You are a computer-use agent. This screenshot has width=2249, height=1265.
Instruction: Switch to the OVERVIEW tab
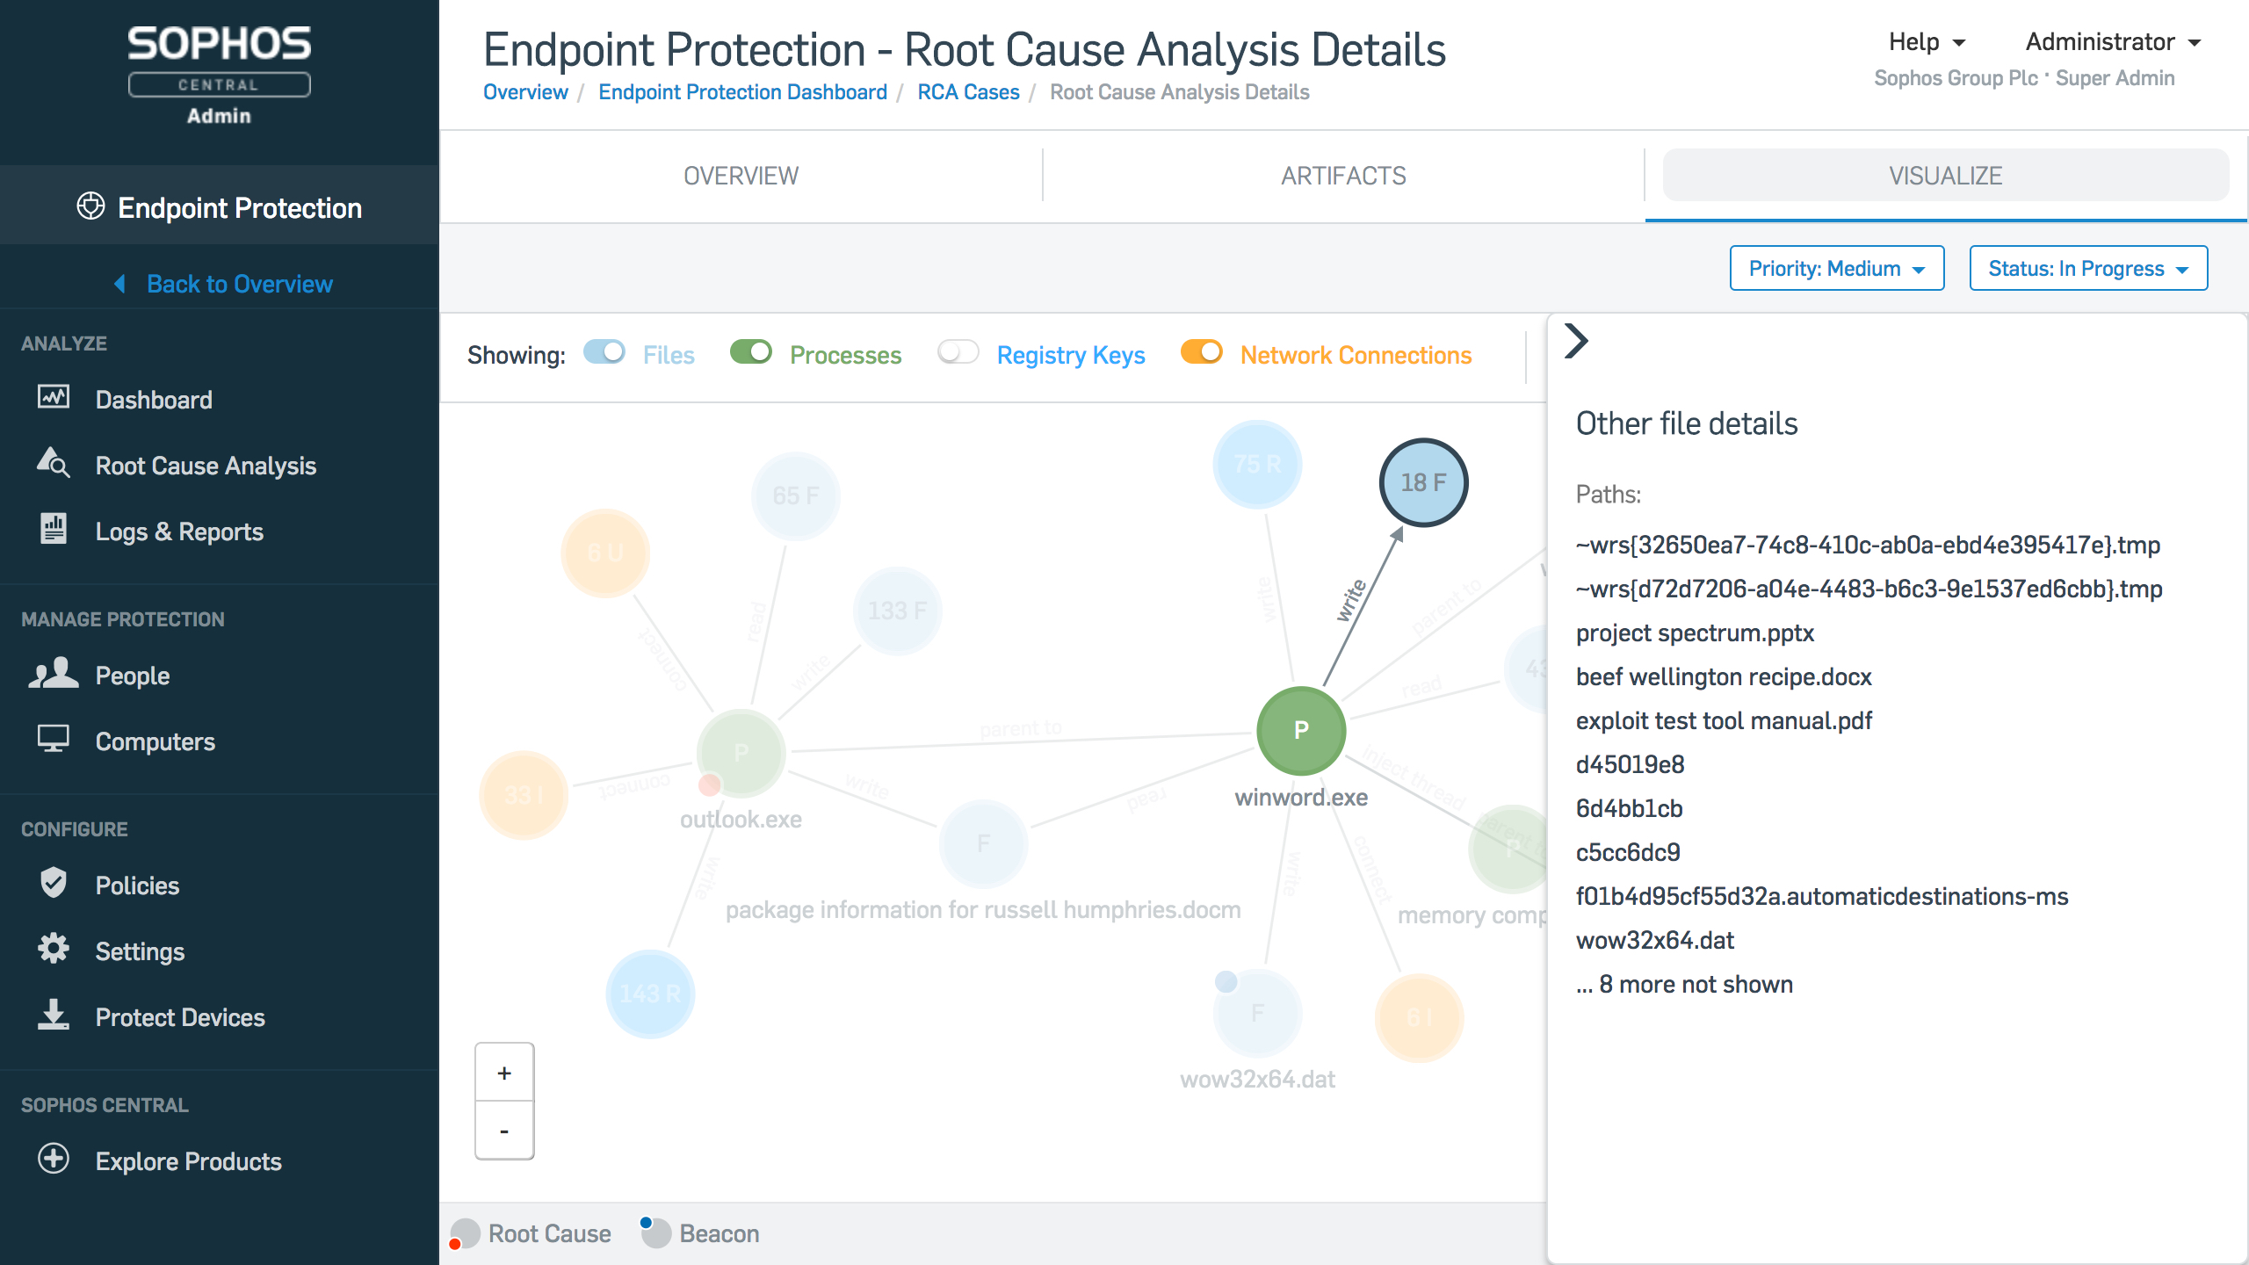tap(741, 176)
